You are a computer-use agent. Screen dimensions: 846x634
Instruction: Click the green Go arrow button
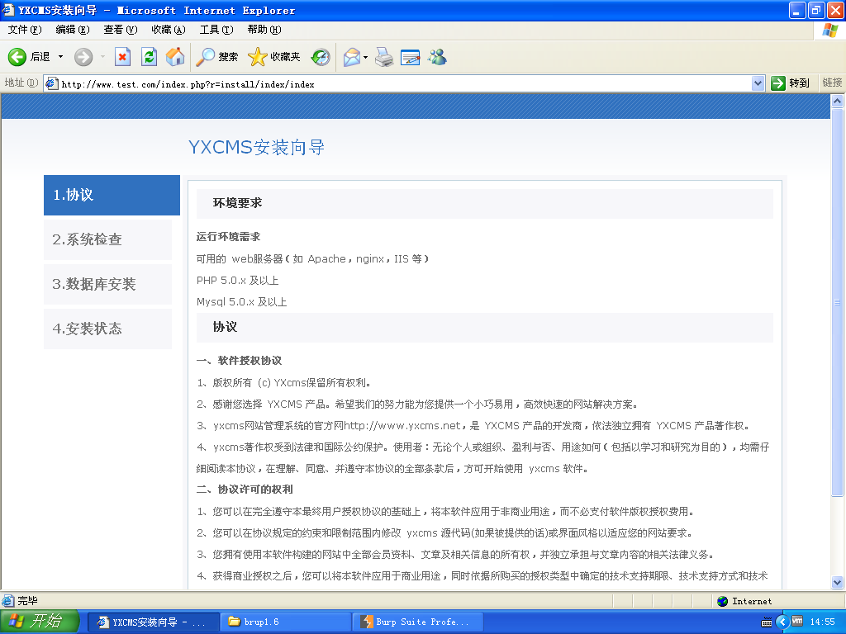pos(777,83)
